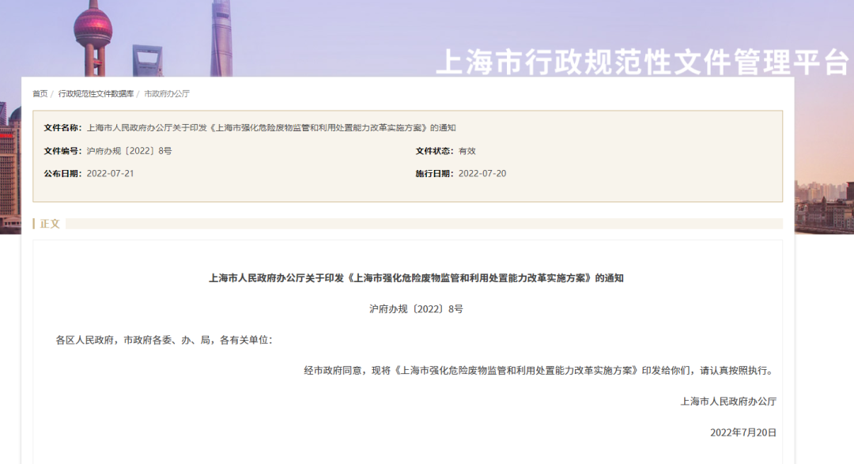The image size is (854, 464).
Task: Click the bold document title in body
Action: click(x=416, y=277)
